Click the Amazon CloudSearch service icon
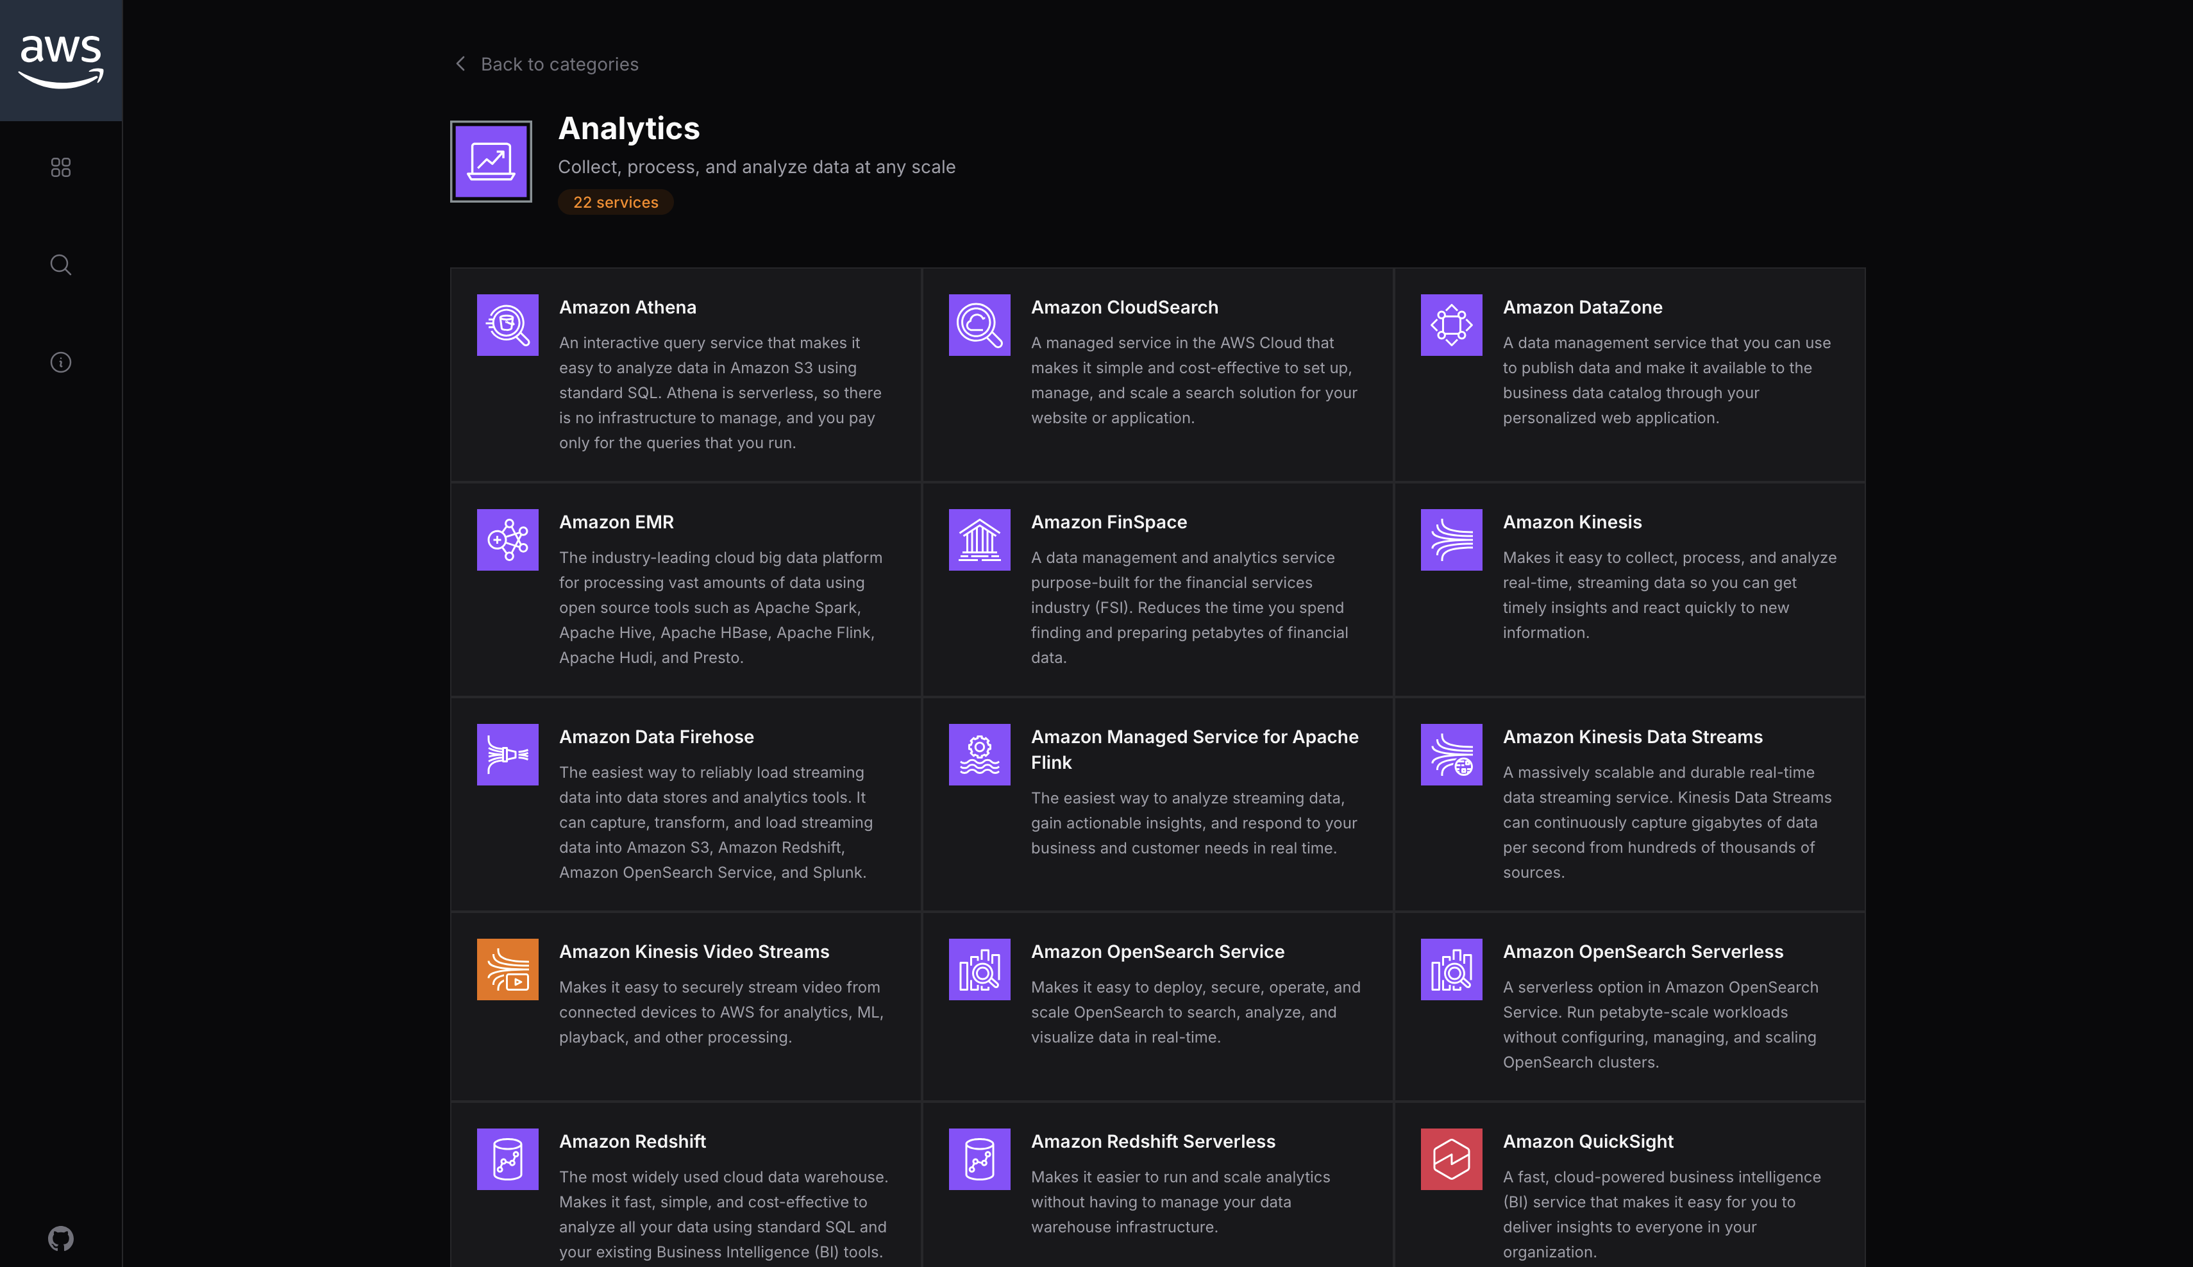This screenshot has width=2193, height=1267. (x=979, y=324)
